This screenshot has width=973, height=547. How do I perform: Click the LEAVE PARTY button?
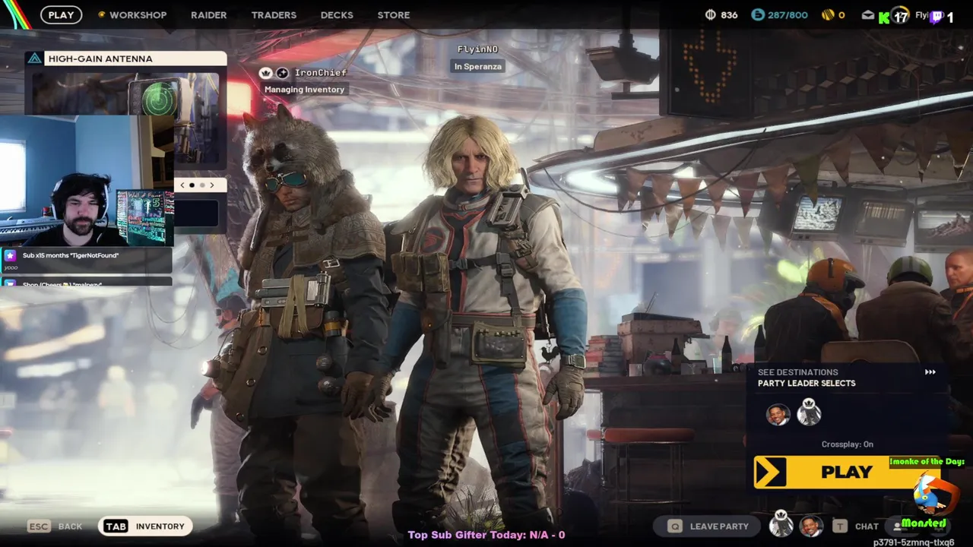[708, 526]
